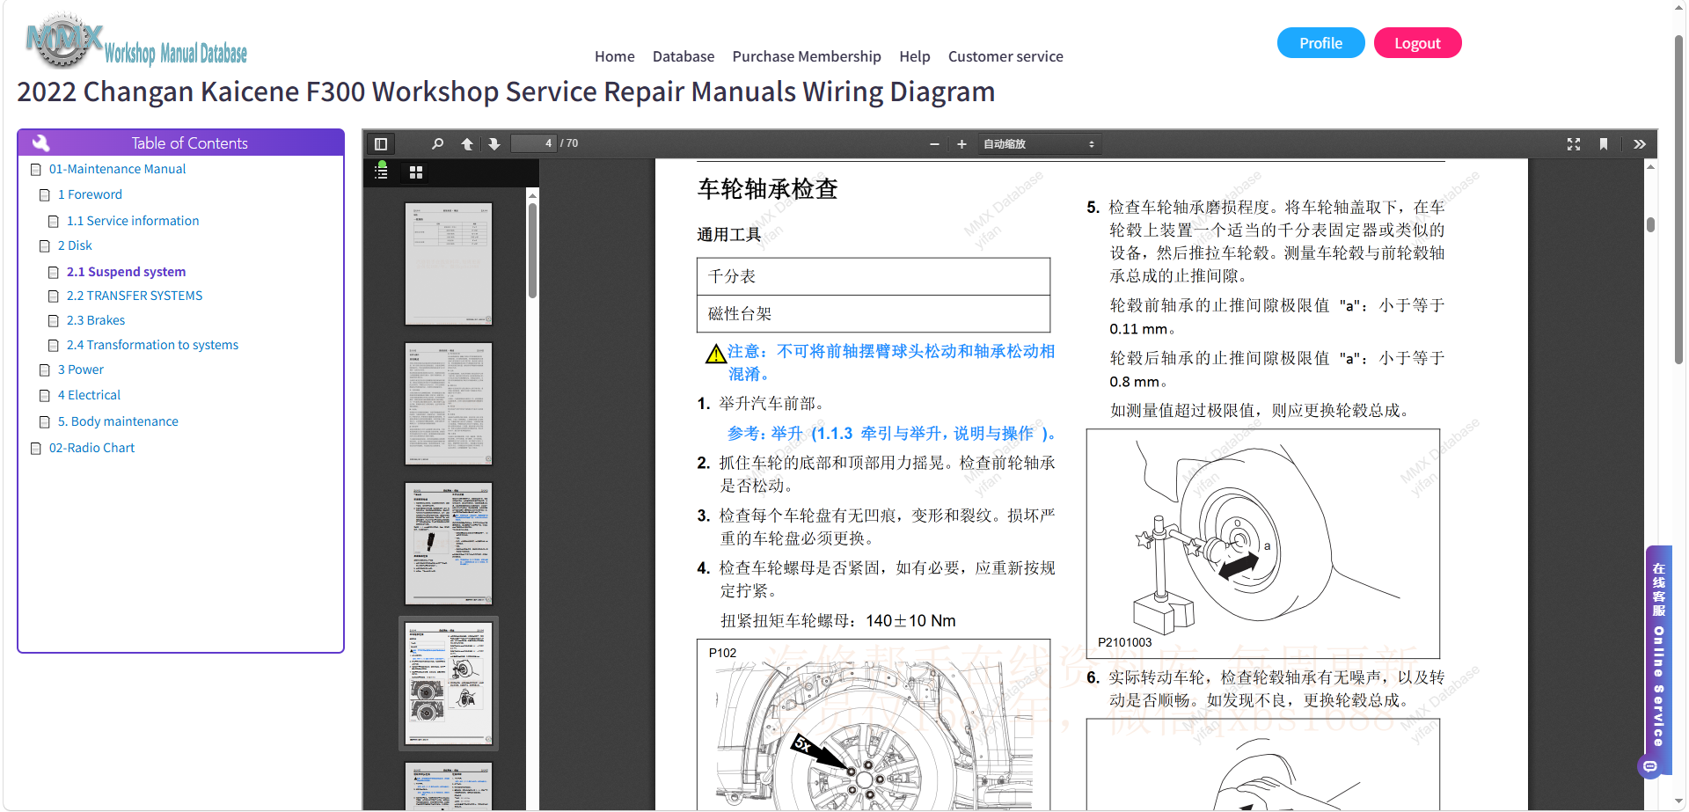Click the P2101003 dial gauge illustration
Image resolution: width=1689 pixels, height=812 pixels.
[x=1262, y=544]
